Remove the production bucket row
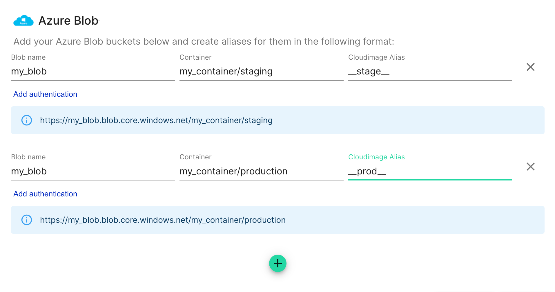This screenshot has height=292, width=555. tap(530, 167)
